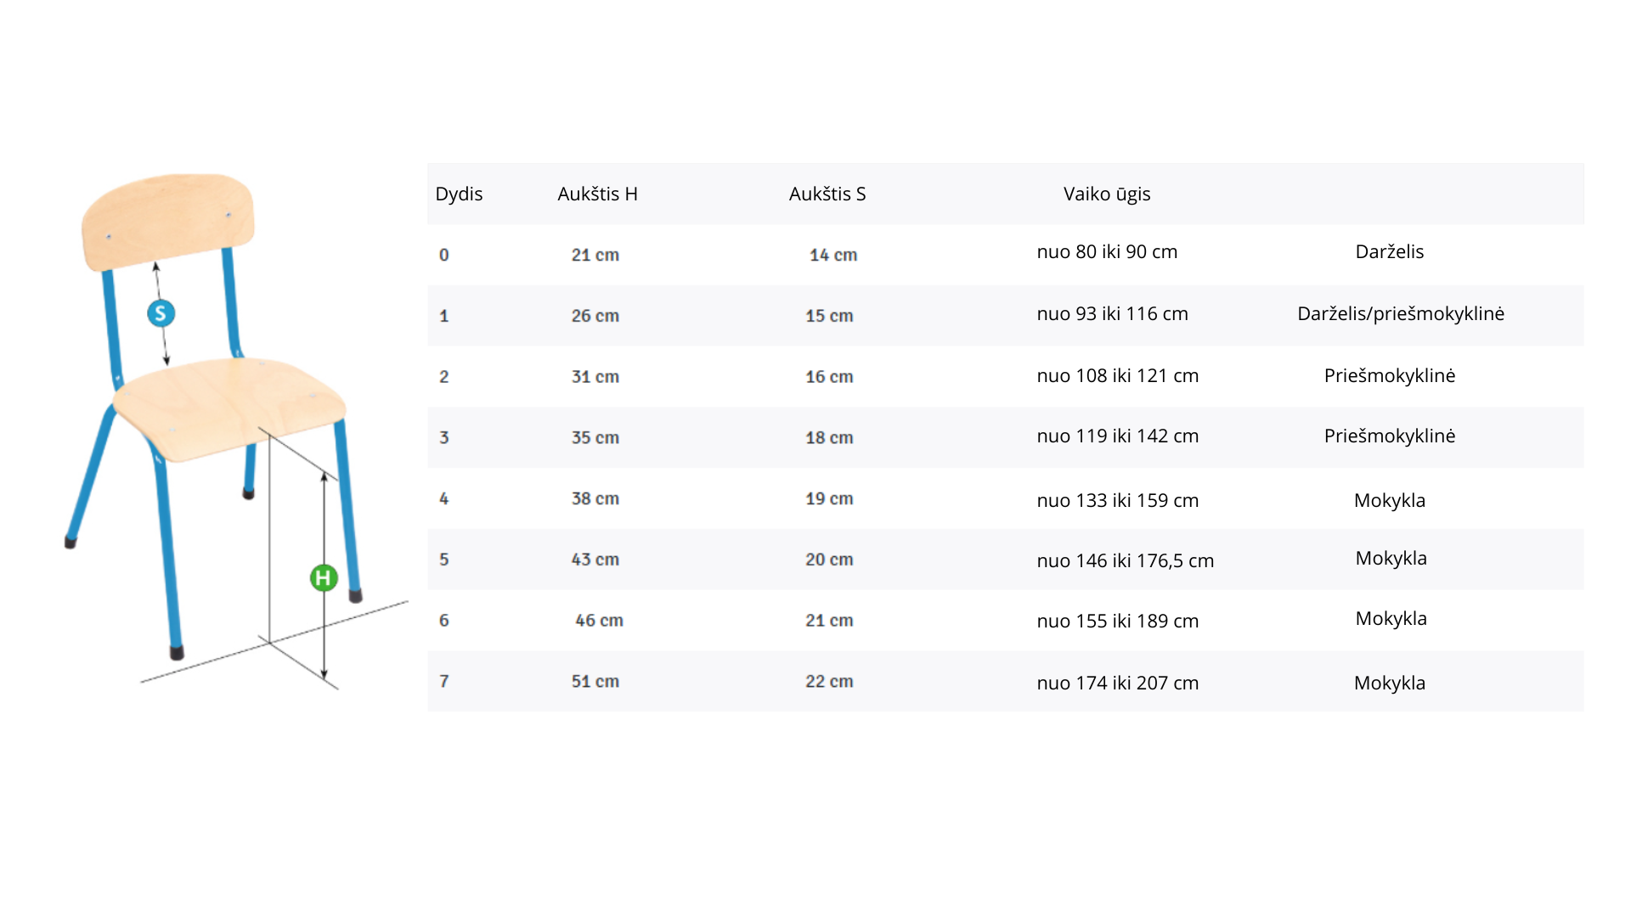Select the Aukštis S column header
Screen dimensions: 1631x917
point(827,194)
